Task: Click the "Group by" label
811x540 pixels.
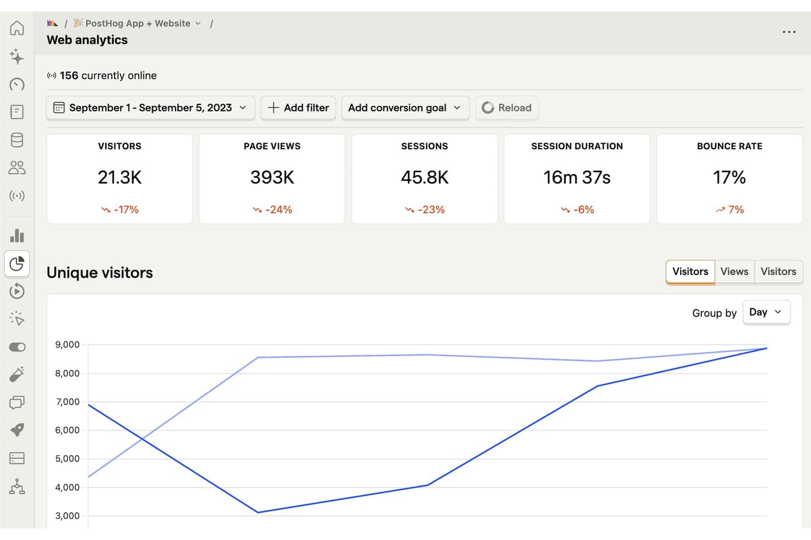Action: point(715,313)
